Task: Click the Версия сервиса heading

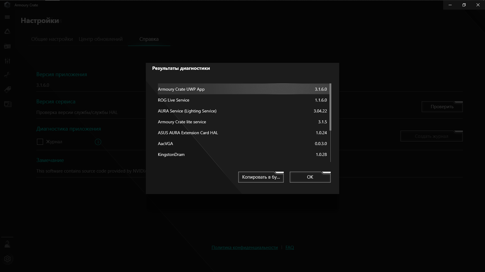Action: [56, 102]
